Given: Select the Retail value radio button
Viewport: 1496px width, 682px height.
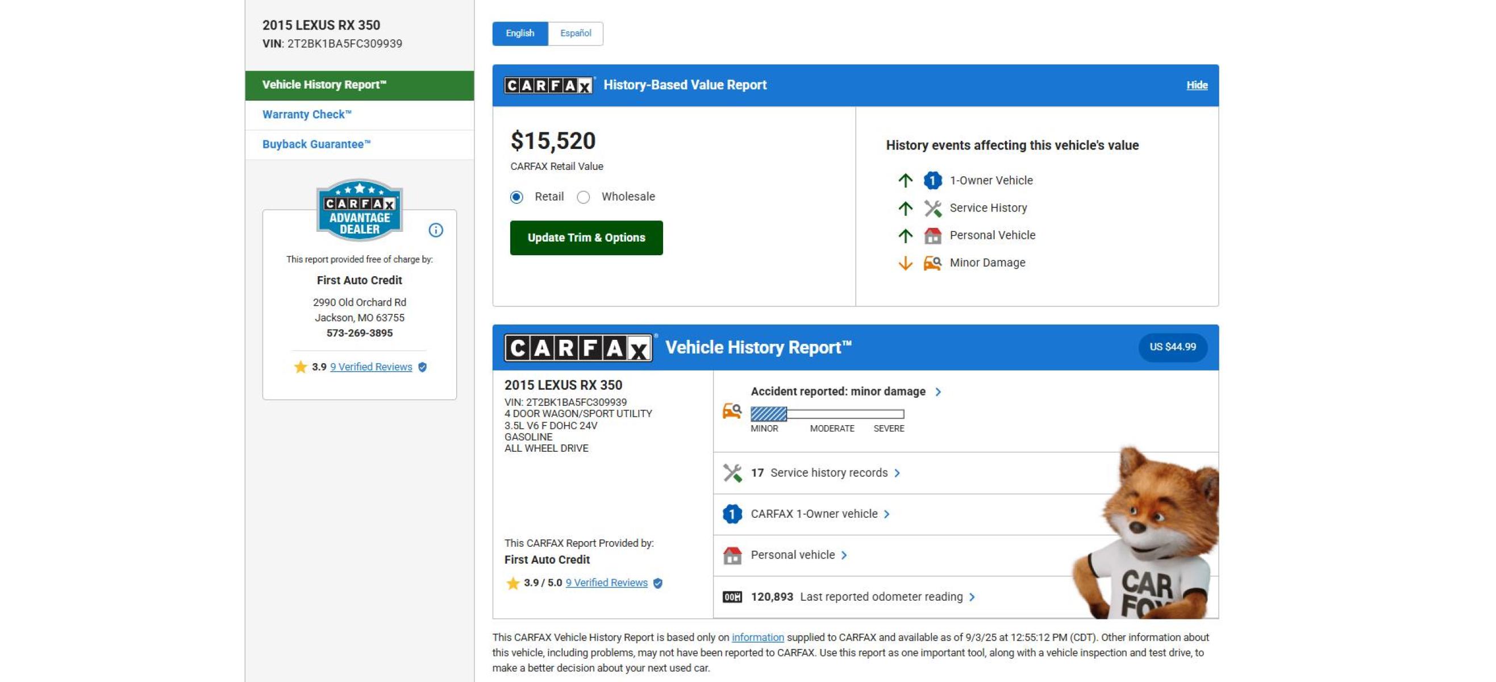Looking at the screenshot, I should tap(516, 198).
